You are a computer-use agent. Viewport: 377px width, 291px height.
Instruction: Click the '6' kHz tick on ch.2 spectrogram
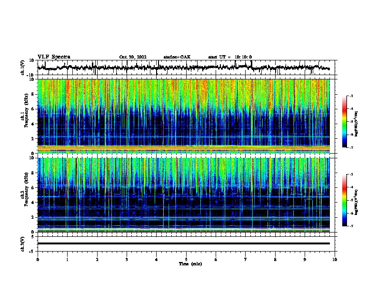[33, 188]
